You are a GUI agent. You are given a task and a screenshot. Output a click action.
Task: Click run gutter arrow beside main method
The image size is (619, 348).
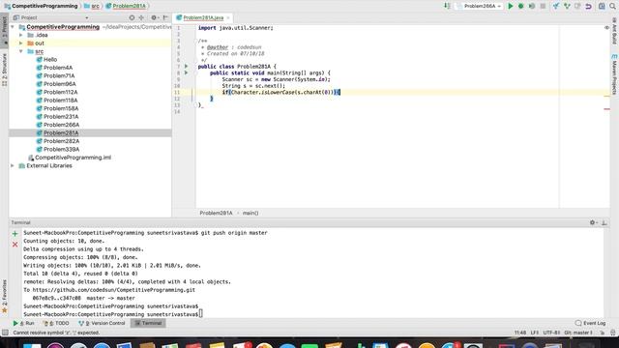click(187, 72)
